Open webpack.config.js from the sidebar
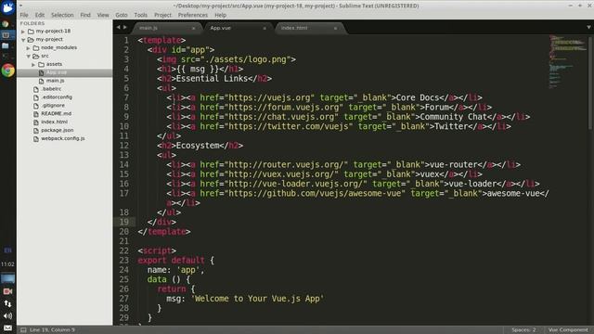 pos(63,138)
